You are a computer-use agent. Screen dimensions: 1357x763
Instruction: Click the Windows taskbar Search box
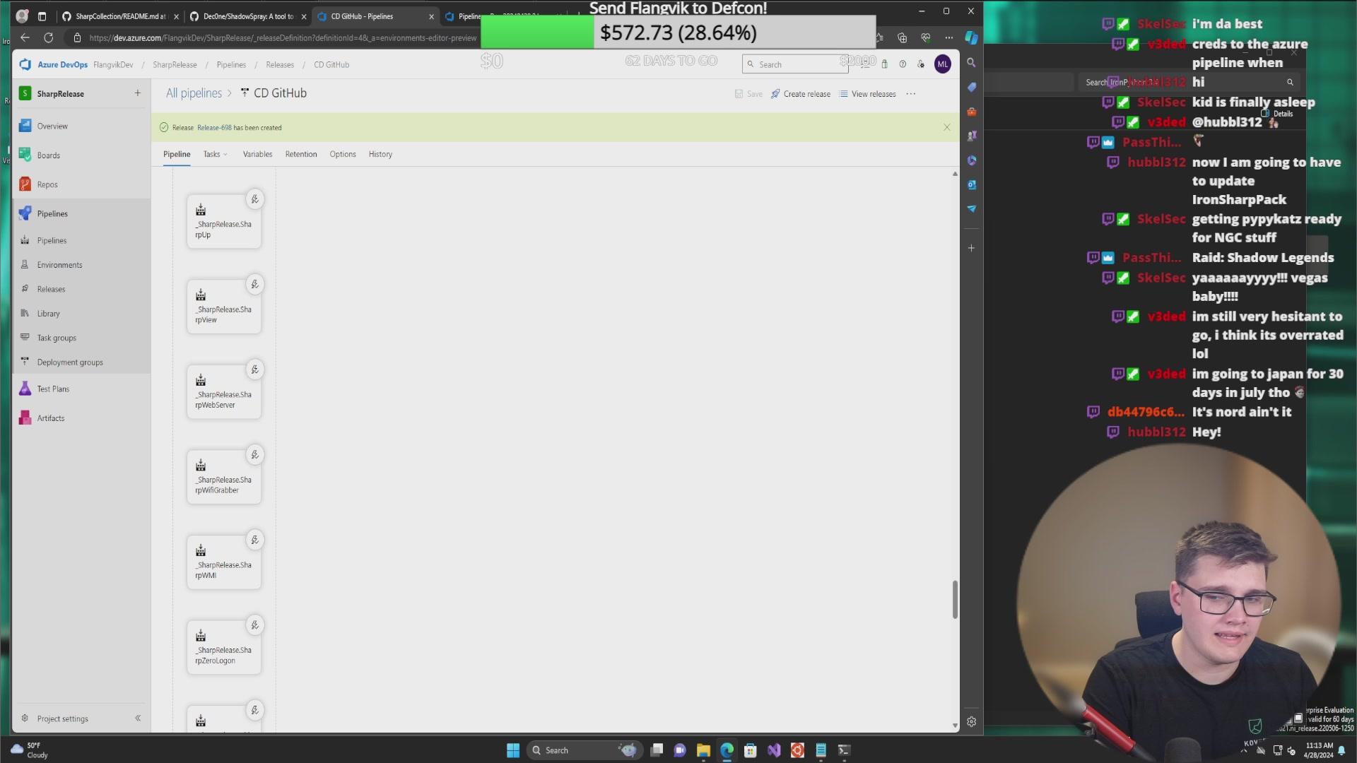coord(583,750)
